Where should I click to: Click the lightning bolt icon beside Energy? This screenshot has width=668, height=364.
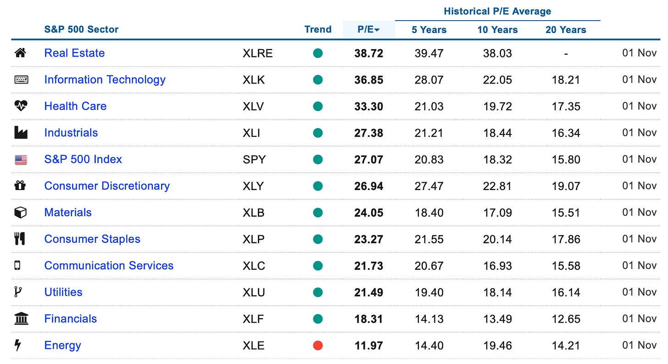[18, 345]
